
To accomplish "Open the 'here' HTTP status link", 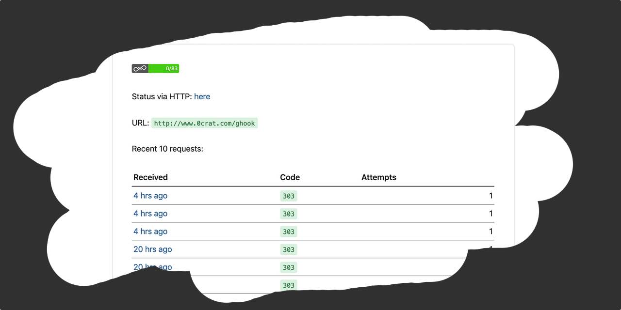I will click(x=202, y=96).
